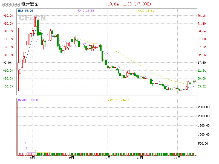Click the current price 19.64
This screenshot has height=164, width=219.
tap(113, 4)
